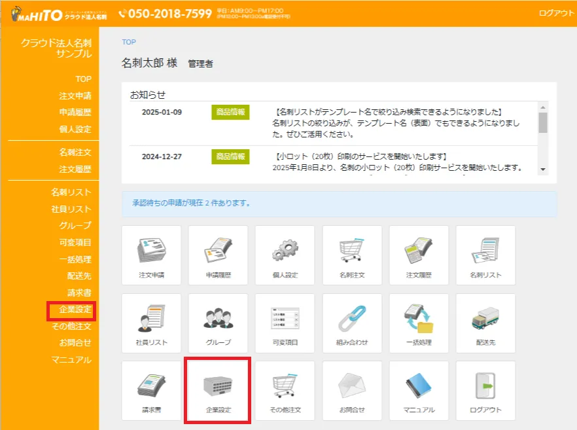577x430 pixels.
Task: Open the 注文履歴 order history icon
Action: click(x=418, y=255)
